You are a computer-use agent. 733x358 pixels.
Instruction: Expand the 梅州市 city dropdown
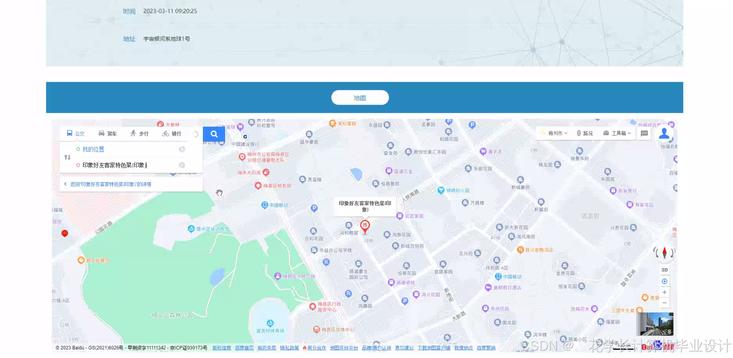coord(555,133)
